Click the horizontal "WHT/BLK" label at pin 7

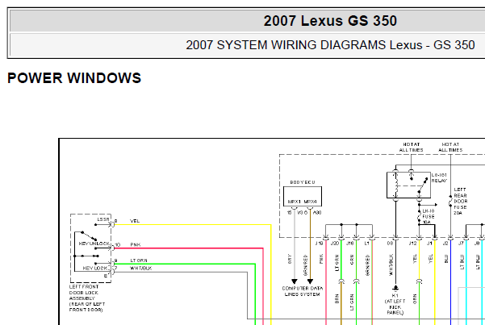(140, 268)
